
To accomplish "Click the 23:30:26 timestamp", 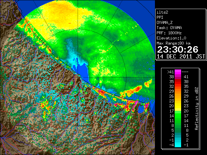I will [x=178, y=49].
